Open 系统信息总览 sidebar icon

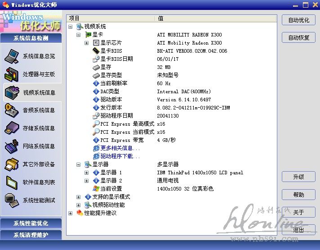[12, 56]
